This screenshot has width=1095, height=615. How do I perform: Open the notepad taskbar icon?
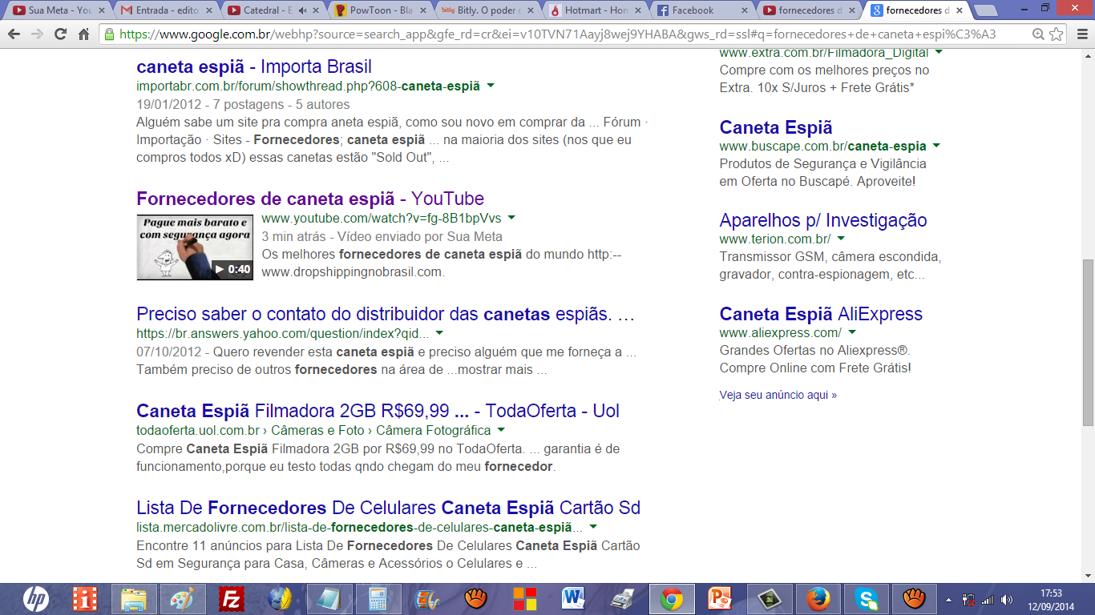[x=329, y=598]
